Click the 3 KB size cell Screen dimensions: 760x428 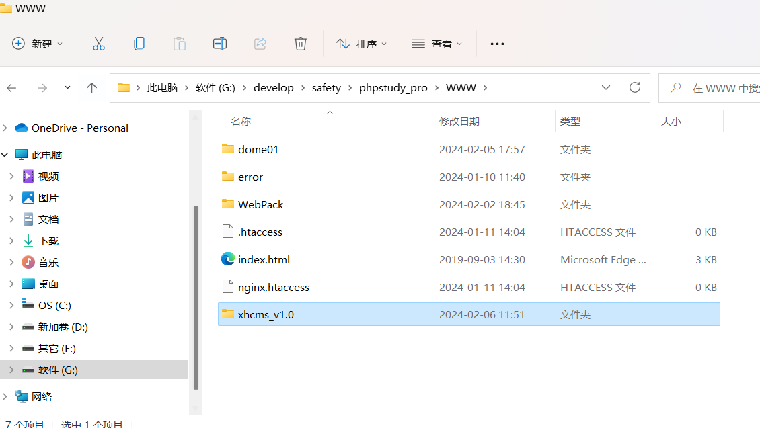click(706, 259)
